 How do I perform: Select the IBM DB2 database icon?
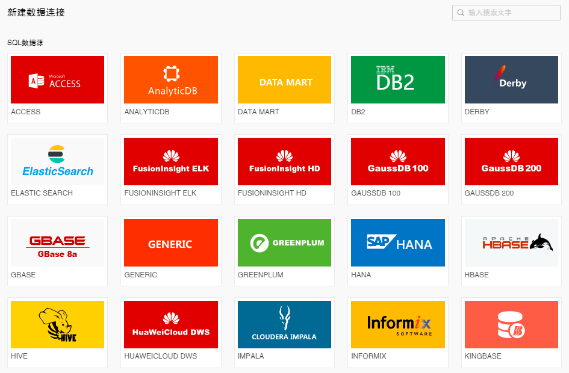point(398,80)
